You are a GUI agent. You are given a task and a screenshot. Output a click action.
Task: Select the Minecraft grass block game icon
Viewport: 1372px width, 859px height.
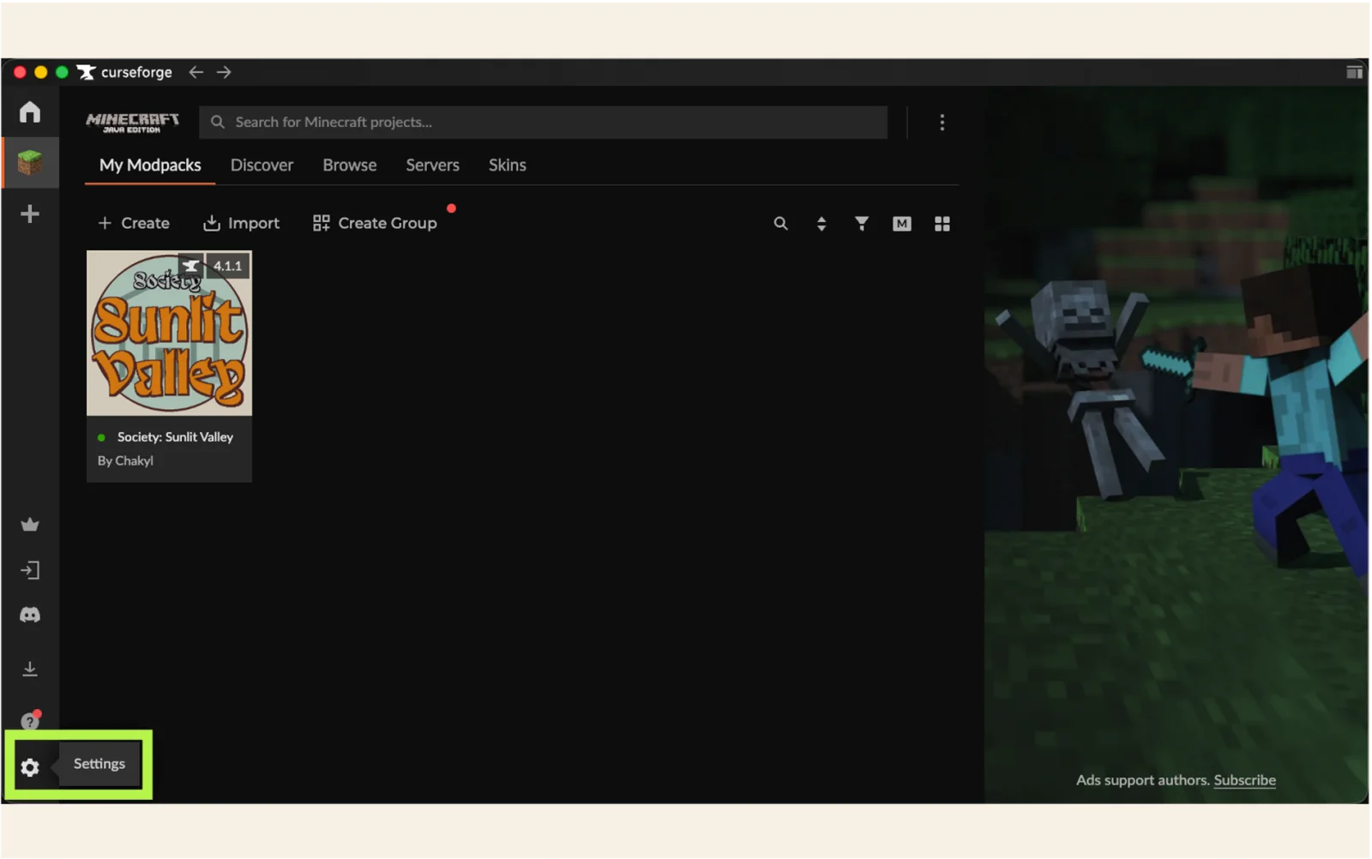[30, 162]
